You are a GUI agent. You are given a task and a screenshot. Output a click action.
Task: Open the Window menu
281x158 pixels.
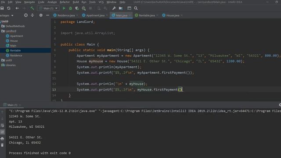[x=112, y=2]
